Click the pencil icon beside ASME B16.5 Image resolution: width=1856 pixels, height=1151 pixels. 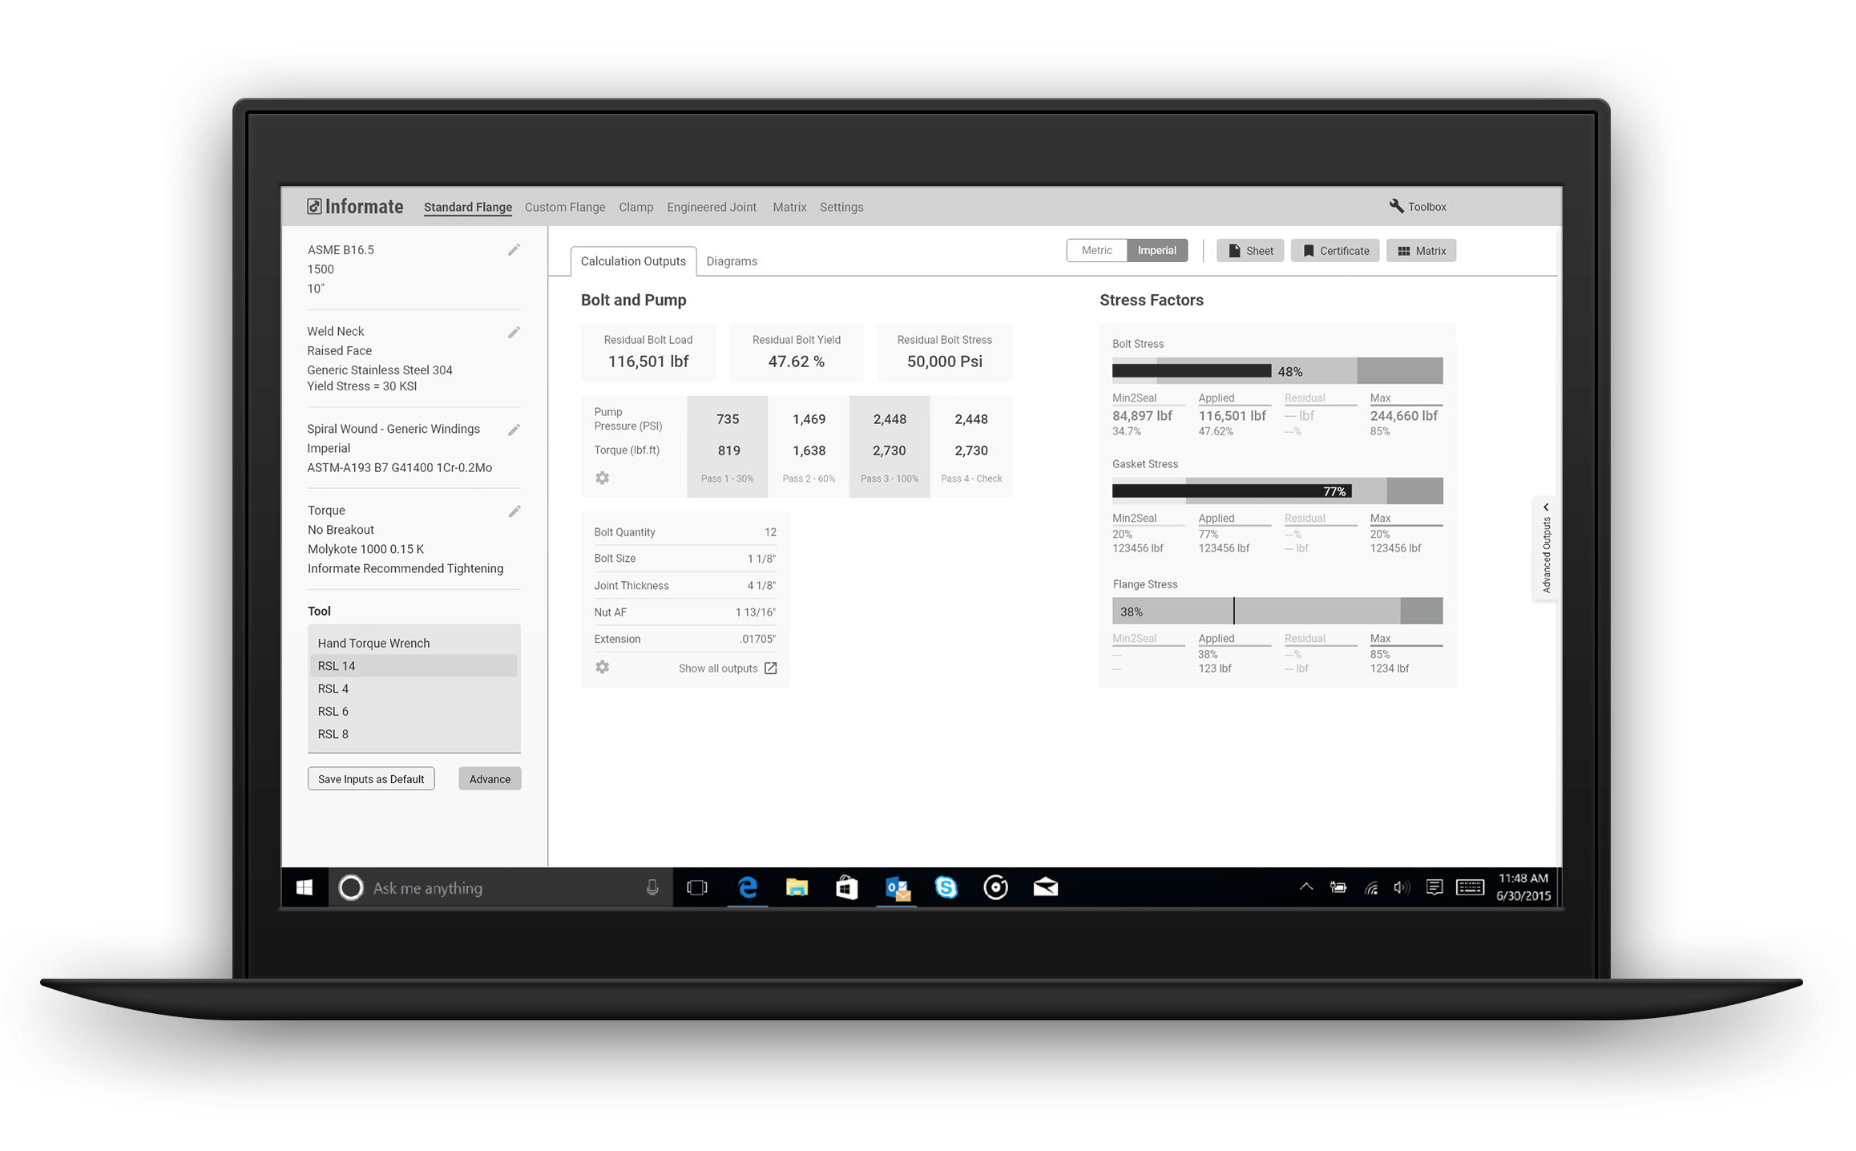click(514, 250)
